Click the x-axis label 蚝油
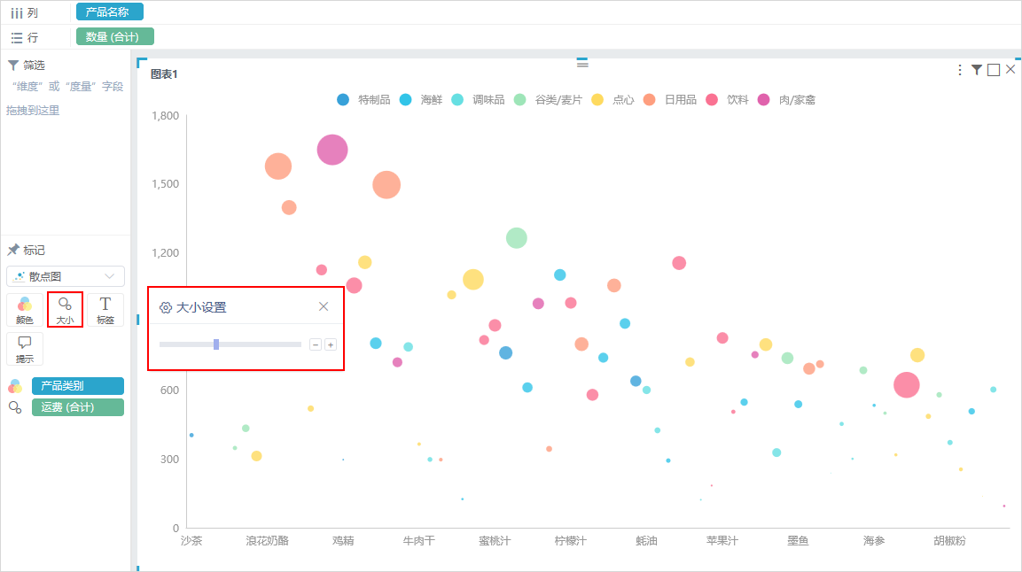 point(646,541)
